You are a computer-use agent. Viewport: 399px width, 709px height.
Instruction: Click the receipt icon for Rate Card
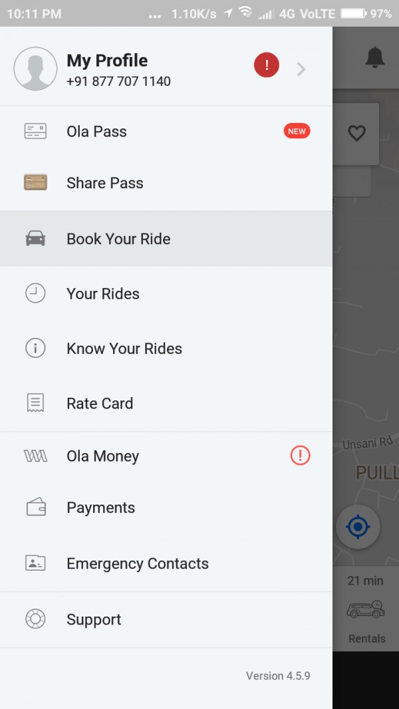[x=35, y=403]
